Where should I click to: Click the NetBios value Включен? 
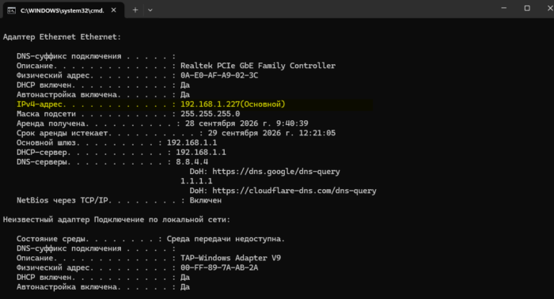tap(206, 200)
